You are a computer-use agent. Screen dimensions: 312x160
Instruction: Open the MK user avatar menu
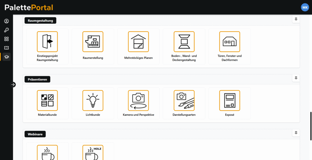point(305,7)
